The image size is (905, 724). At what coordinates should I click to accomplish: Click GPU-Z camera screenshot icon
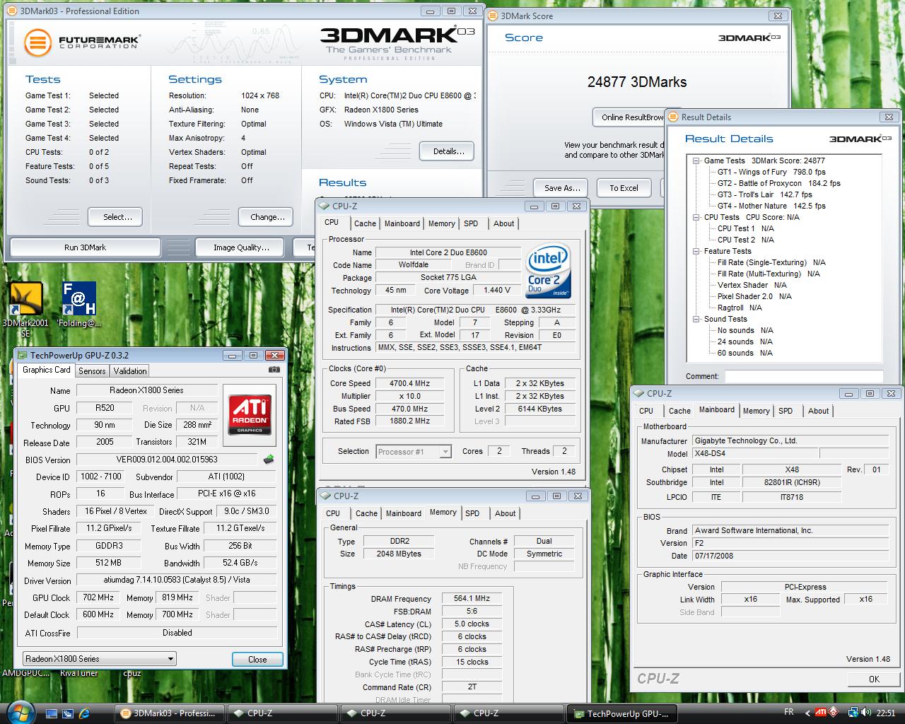point(274,369)
